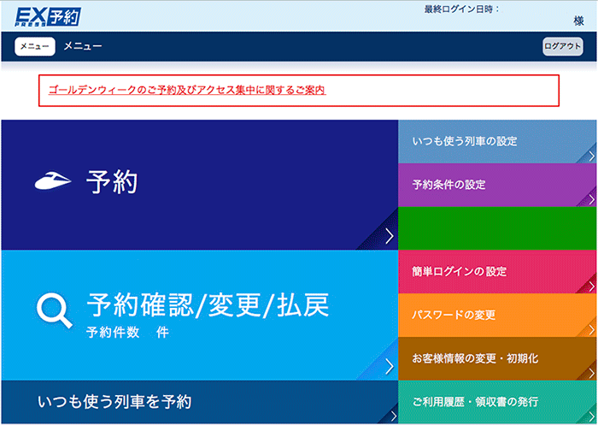The image size is (598, 425).
Task: Open the ゴールデンウィーク notice link
Action: 187,90
